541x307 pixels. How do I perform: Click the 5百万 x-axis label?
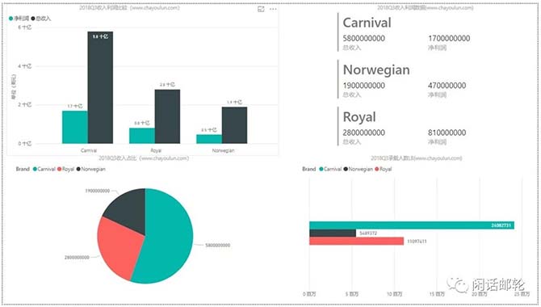point(352,294)
